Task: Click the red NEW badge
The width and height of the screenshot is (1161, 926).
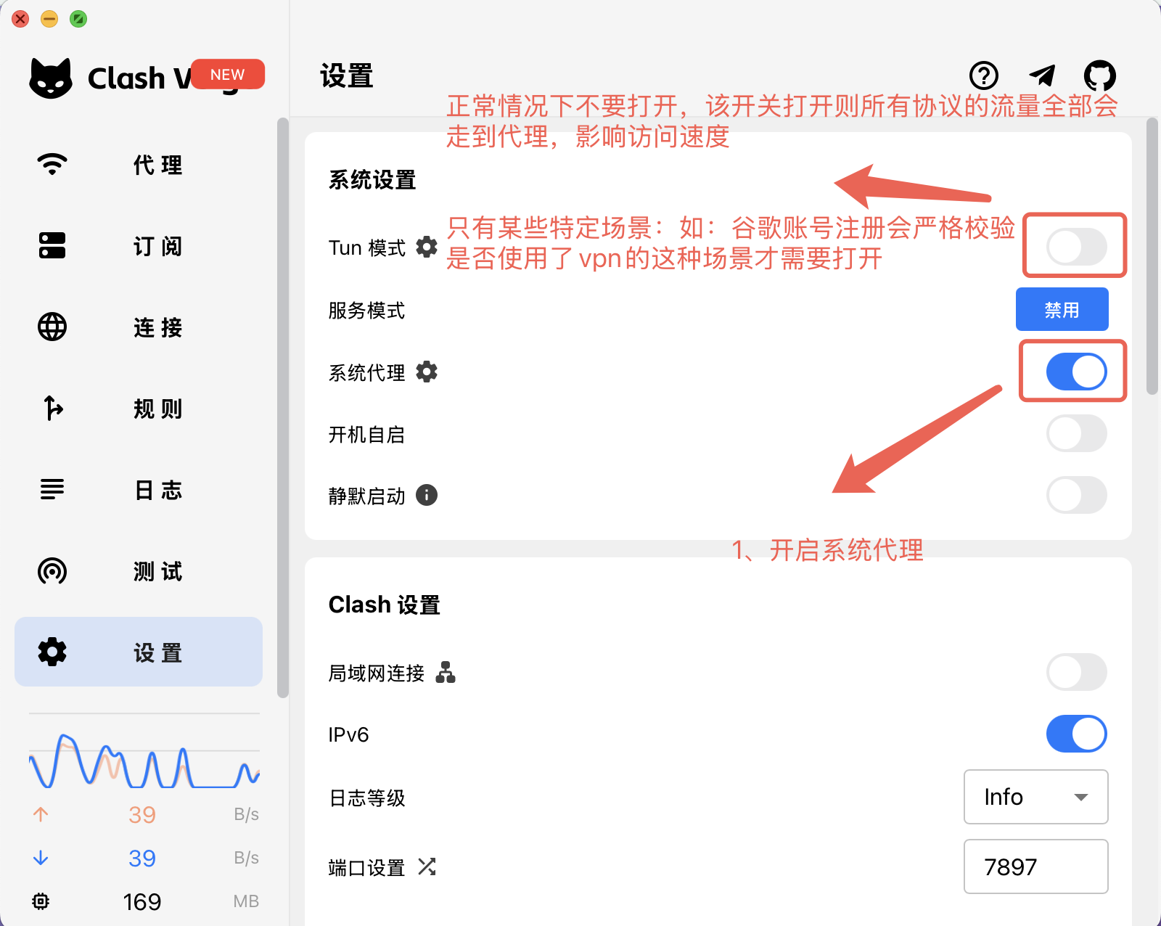Action: tap(228, 74)
